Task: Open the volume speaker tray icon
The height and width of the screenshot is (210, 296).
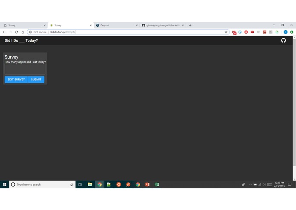Action: 264,184
